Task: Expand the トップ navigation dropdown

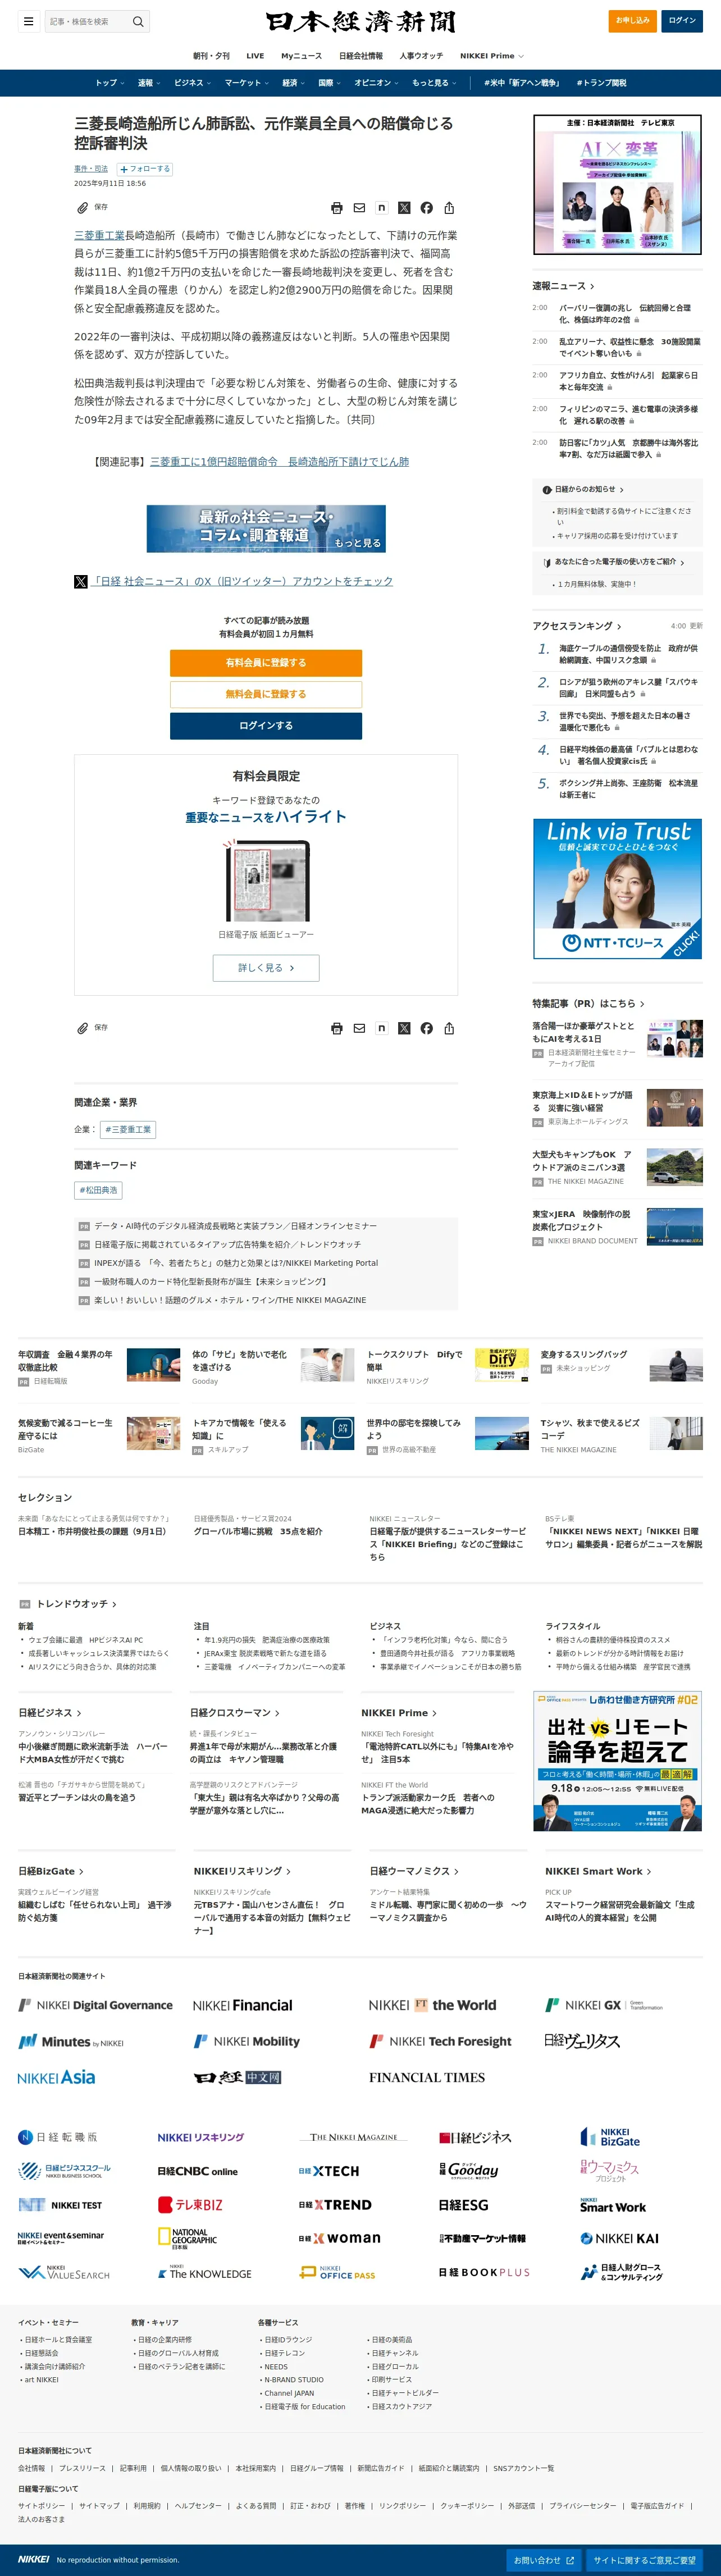Action: pos(110,83)
